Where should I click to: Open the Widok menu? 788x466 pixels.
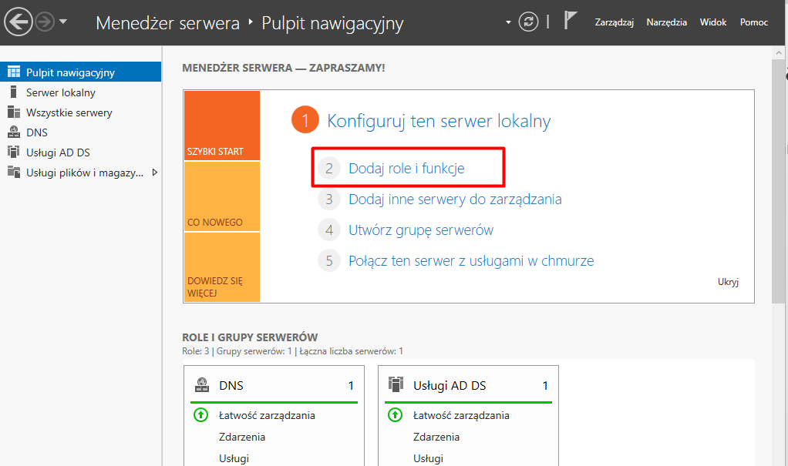(x=712, y=22)
